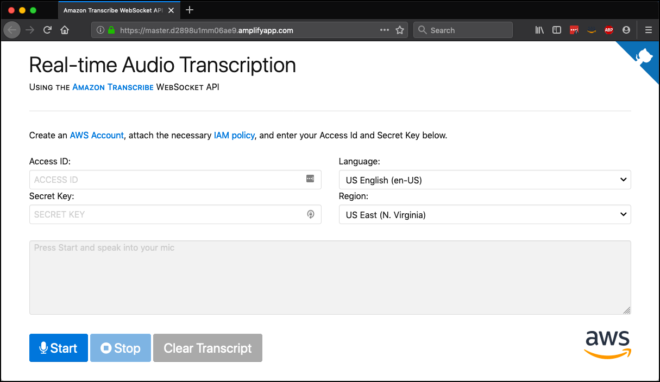This screenshot has width=660, height=382.
Task: Click the browser Search box
Action: (463, 30)
